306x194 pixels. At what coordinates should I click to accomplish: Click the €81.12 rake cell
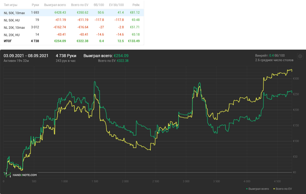click(x=135, y=13)
